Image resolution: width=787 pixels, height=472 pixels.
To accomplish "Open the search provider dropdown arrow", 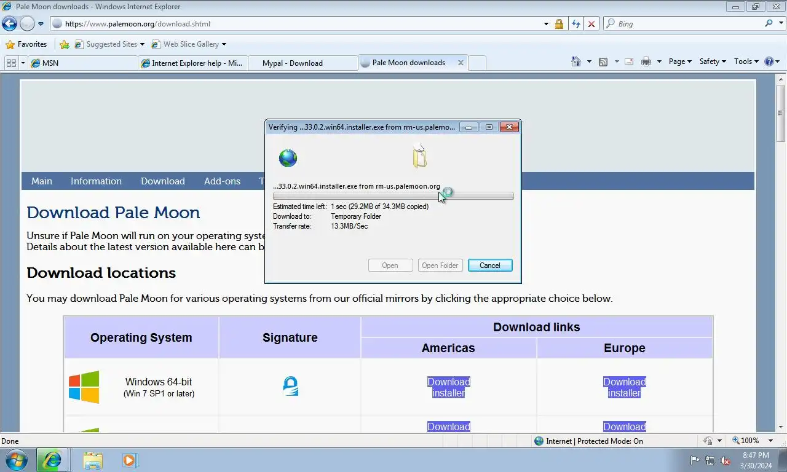I will pyautogui.click(x=780, y=24).
